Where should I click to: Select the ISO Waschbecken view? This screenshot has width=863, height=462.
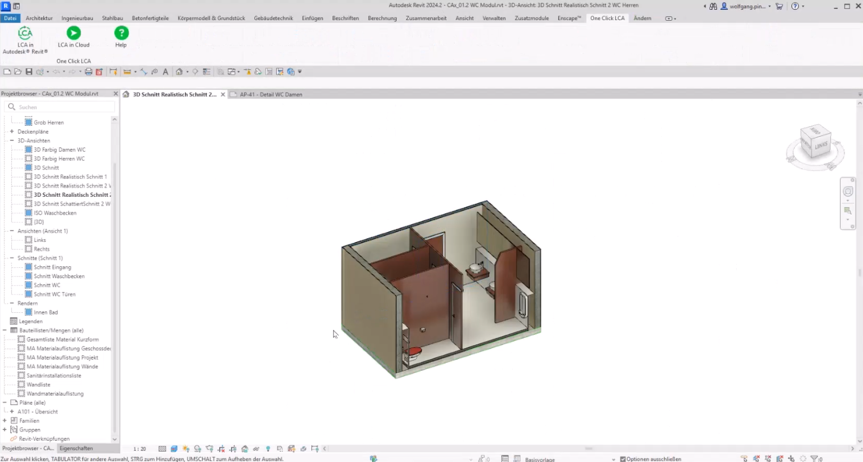[x=55, y=213]
